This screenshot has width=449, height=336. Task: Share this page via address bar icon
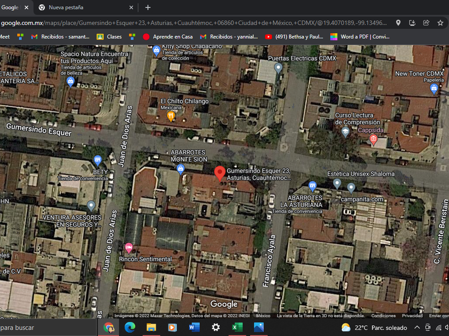tap(426, 23)
